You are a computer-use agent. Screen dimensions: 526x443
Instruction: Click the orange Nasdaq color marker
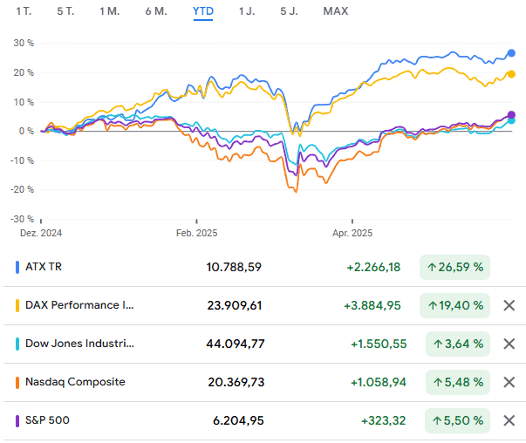point(17,382)
